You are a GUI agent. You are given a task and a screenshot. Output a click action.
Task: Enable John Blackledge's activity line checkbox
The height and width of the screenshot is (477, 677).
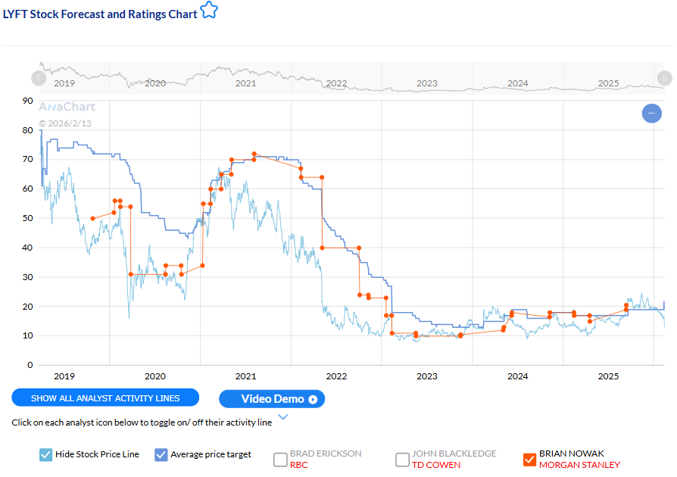tap(403, 459)
